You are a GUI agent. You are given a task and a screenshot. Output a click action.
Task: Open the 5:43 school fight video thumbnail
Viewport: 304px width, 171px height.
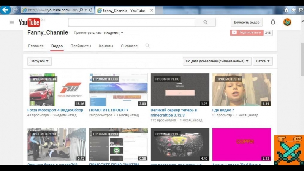coord(57,145)
